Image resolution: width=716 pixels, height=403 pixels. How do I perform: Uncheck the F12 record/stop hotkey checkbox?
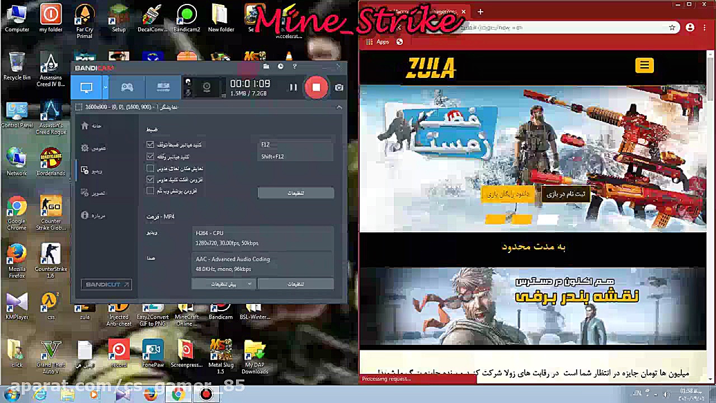150,144
